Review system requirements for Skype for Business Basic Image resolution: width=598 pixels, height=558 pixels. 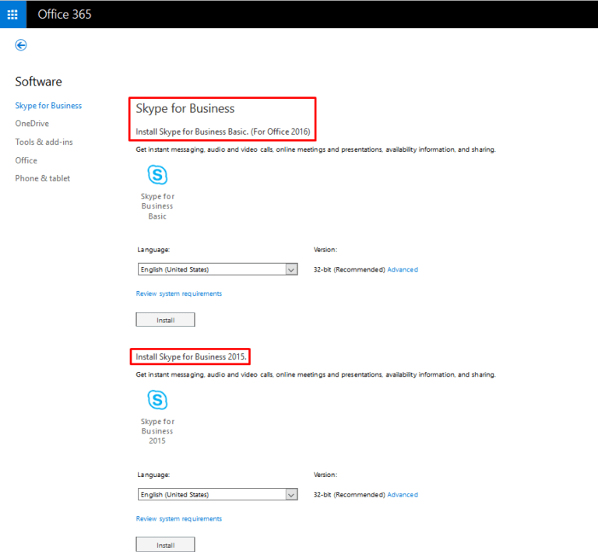coord(179,293)
